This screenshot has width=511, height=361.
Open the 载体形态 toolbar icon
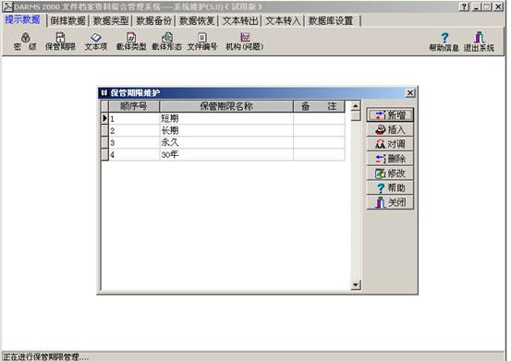click(166, 42)
